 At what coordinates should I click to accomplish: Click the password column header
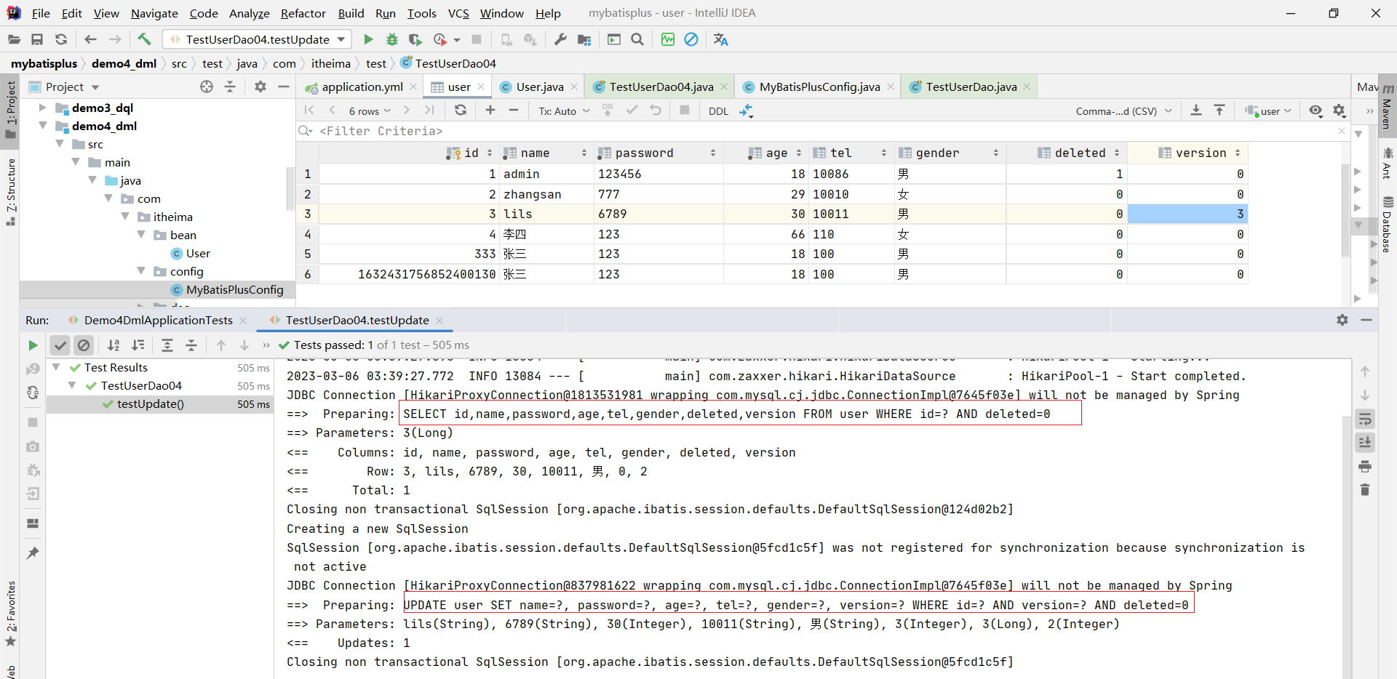(x=658, y=153)
